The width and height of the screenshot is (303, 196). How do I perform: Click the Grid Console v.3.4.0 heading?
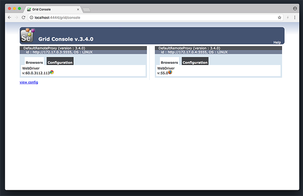66,39
